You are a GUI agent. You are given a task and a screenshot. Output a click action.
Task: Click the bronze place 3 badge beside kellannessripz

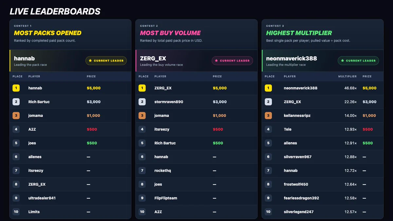coord(268,116)
